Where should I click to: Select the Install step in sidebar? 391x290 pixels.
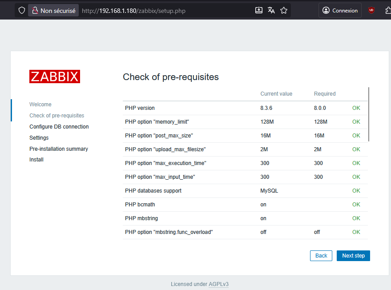click(36, 160)
